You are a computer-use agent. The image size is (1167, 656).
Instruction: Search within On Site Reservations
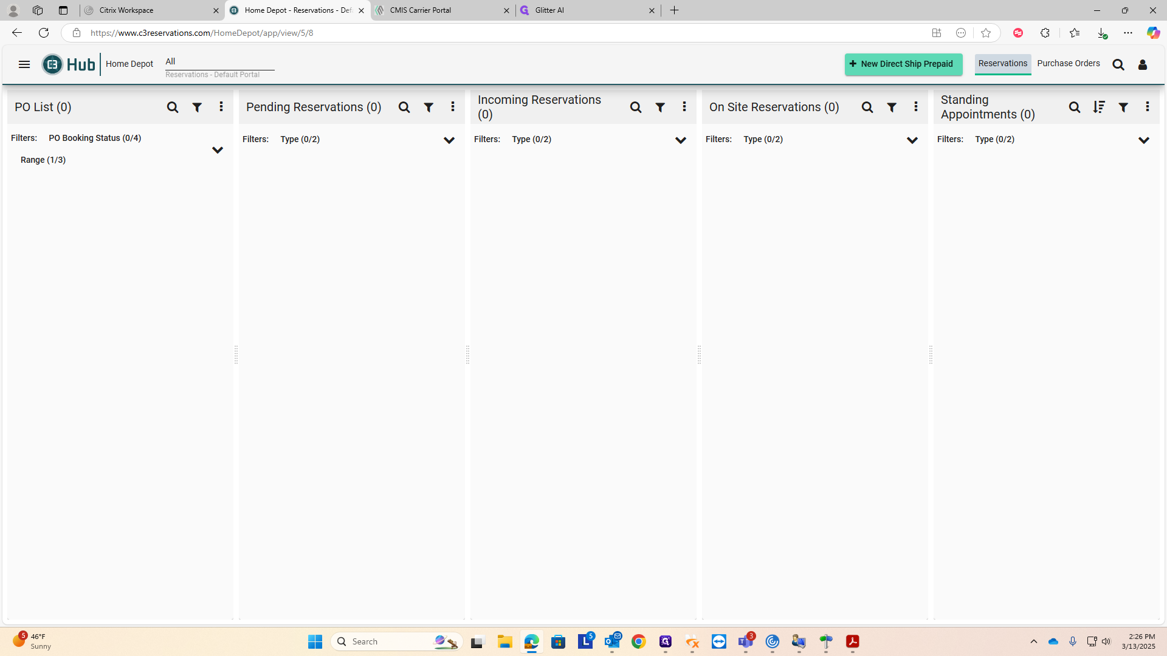tap(867, 108)
